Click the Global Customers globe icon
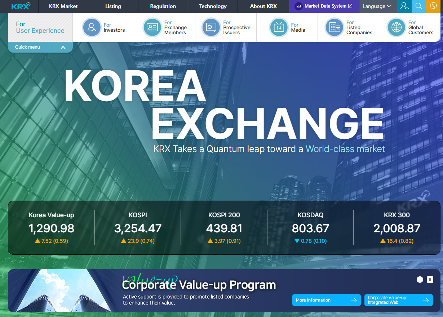443x317 pixels. [397, 27]
